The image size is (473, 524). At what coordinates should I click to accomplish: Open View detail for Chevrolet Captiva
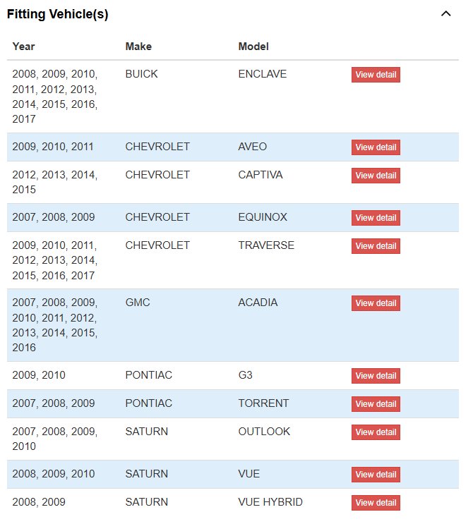[x=376, y=176]
